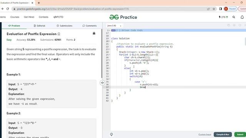Viewport: 246px width, 138px height.
Task: Switch to the Problem tab
Action: coord(14,26)
